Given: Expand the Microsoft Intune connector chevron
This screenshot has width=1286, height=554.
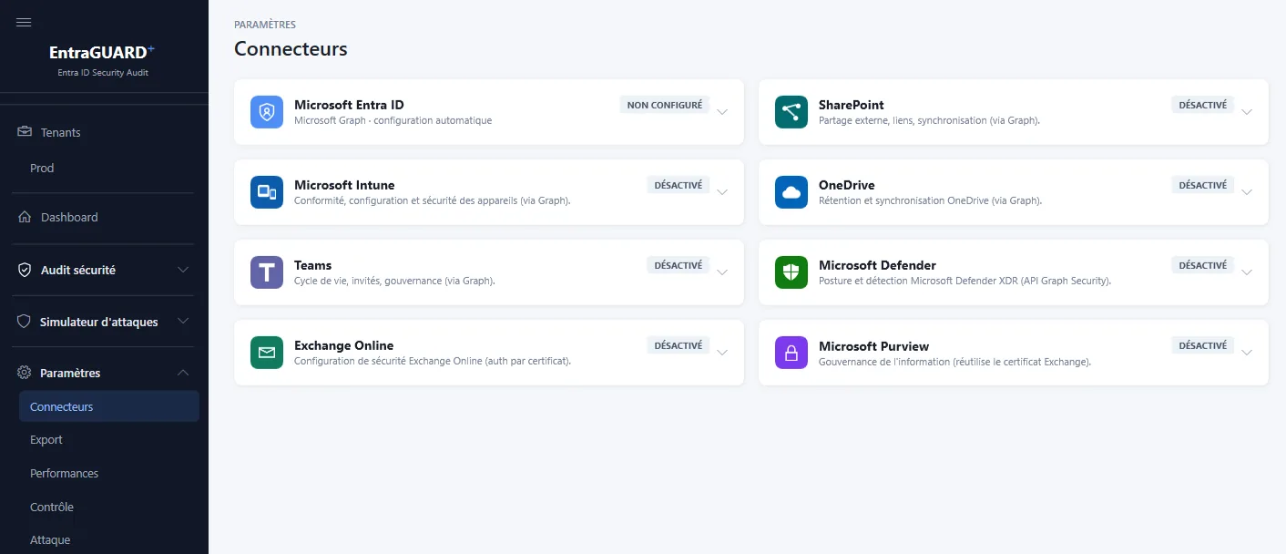Looking at the screenshot, I should click(x=722, y=192).
